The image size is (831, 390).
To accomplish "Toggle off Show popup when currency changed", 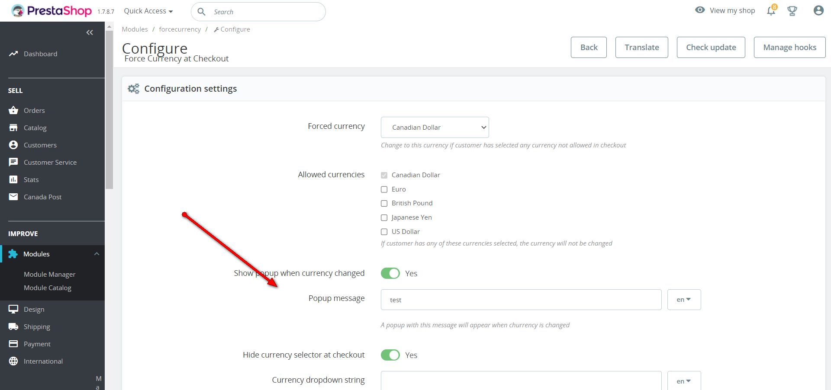I will (x=390, y=273).
